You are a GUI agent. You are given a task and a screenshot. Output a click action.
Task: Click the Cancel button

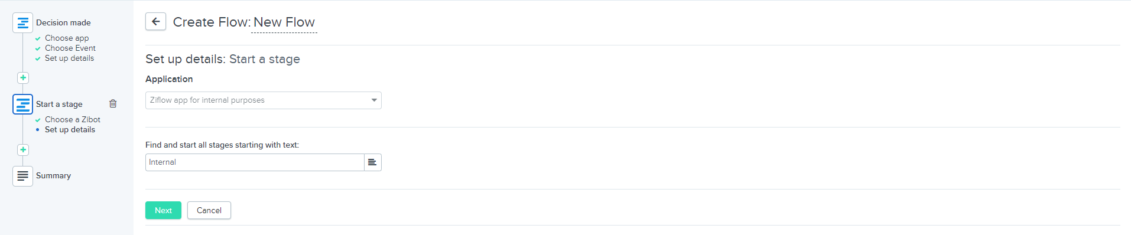click(x=209, y=210)
